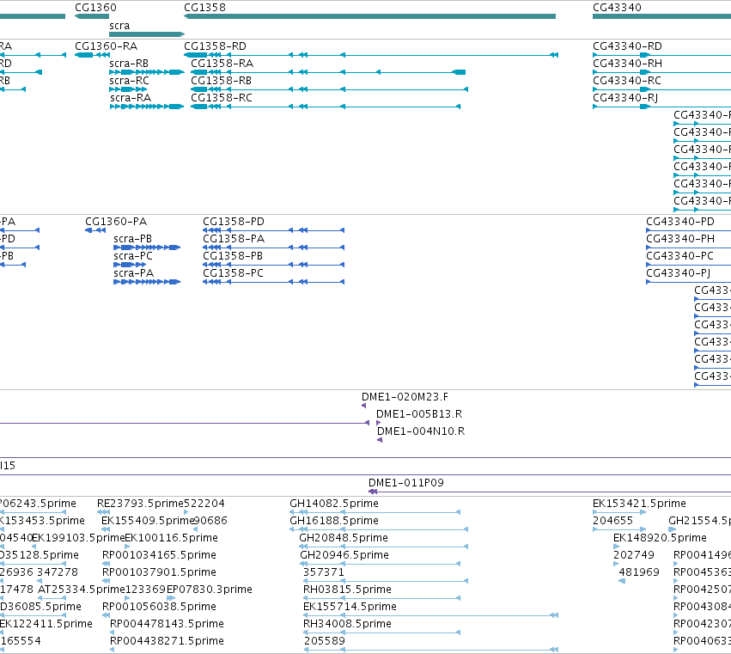Select transcript label CG43340-RH
Image resolution: width=731 pixels, height=654 pixels.
pyautogui.click(x=627, y=64)
